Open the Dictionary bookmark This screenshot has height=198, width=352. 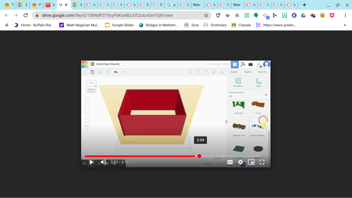point(215,25)
